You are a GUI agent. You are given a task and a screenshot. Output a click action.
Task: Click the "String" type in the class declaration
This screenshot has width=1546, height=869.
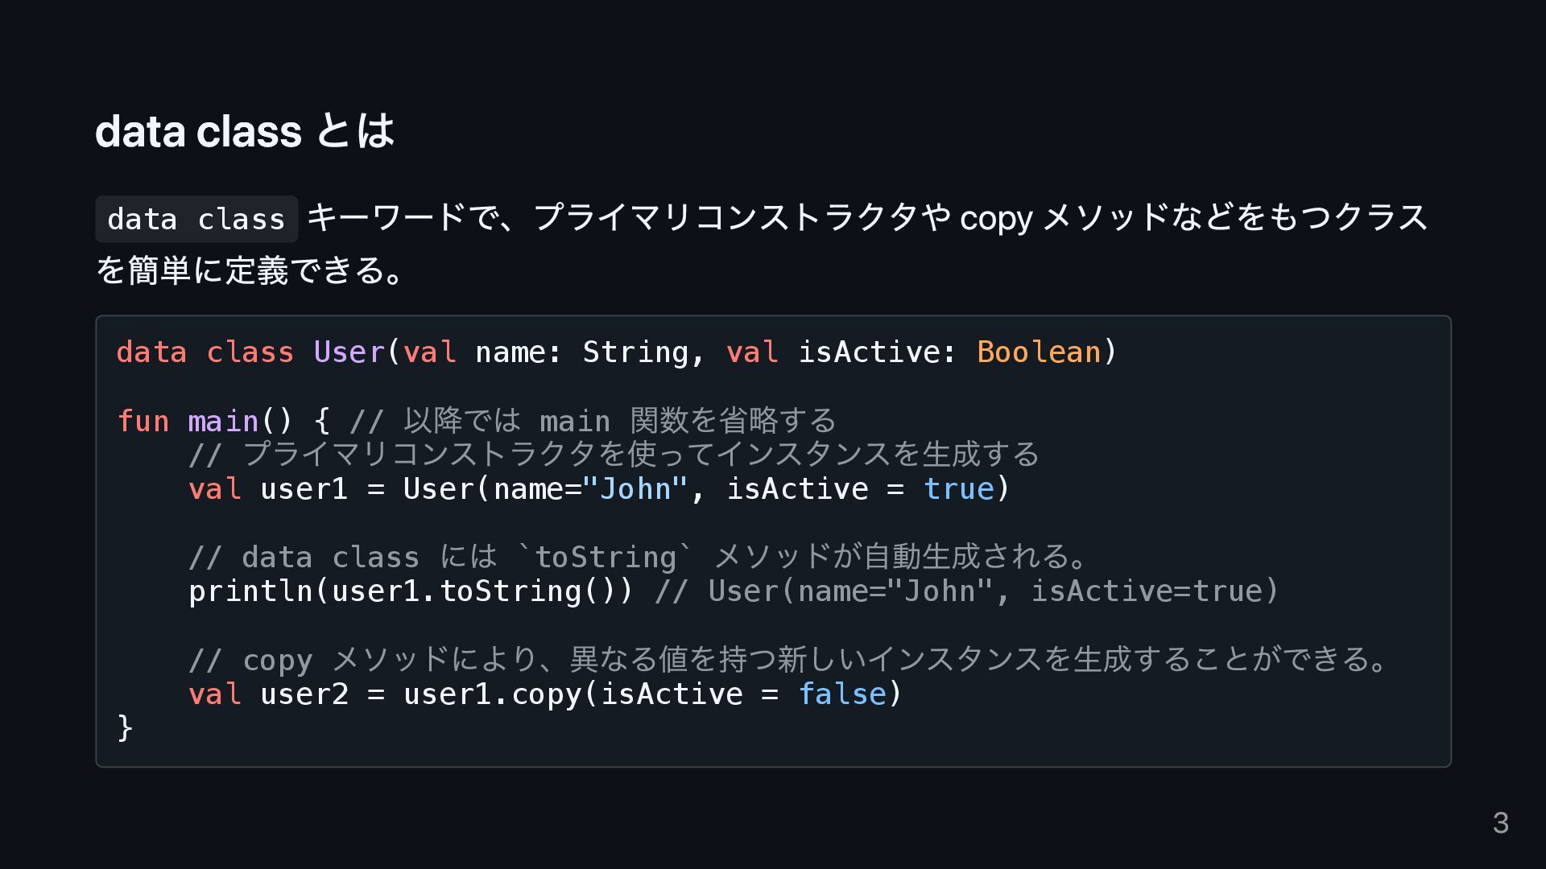tap(635, 352)
